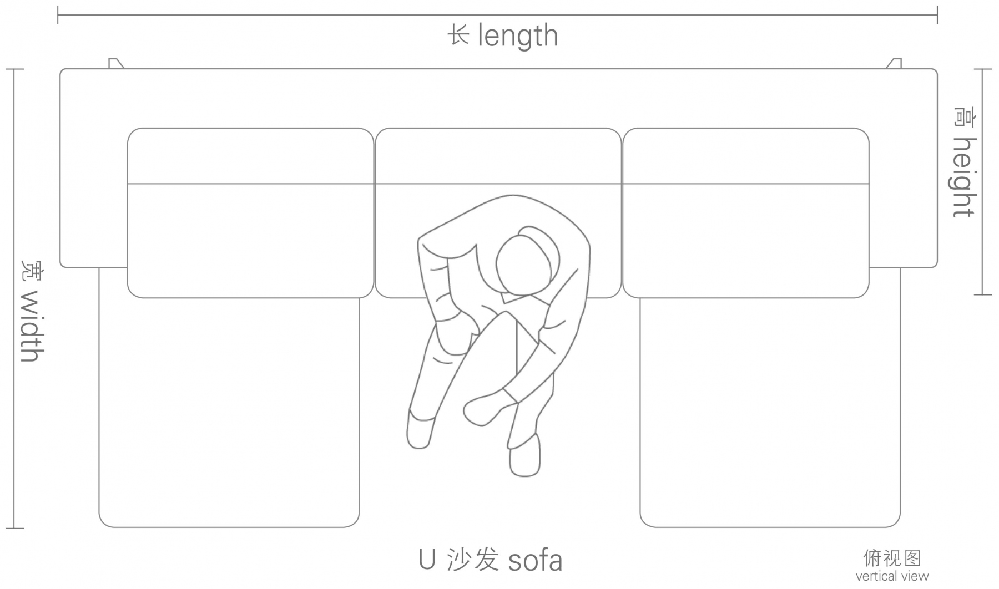Viewport: 999px width, 589px height.
Task: Click the top-left sofa bracket tab
Action: coord(115,63)
